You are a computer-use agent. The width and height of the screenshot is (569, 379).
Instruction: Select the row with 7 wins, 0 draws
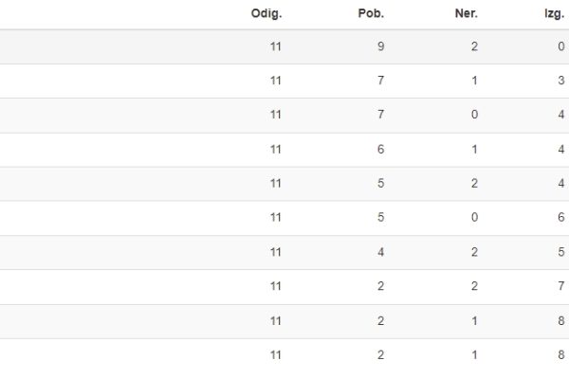(284, 116)
